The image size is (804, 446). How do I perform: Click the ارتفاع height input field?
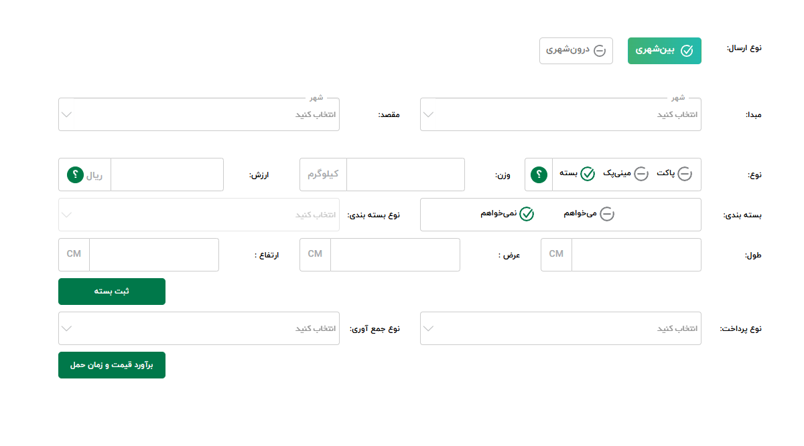(153, 255)
